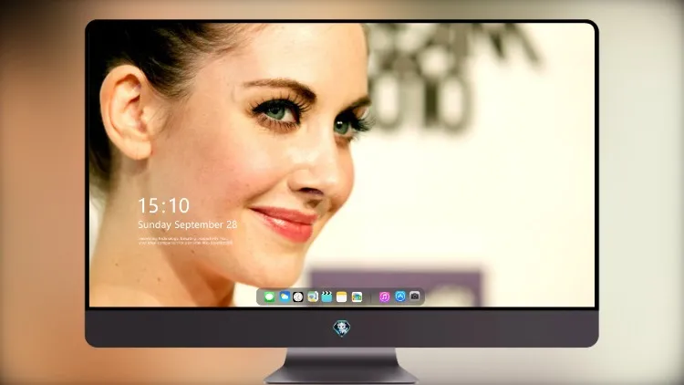Launch the Weather app from the dock
This screenshot has height=385, width=684.
[x=284, y=297]
